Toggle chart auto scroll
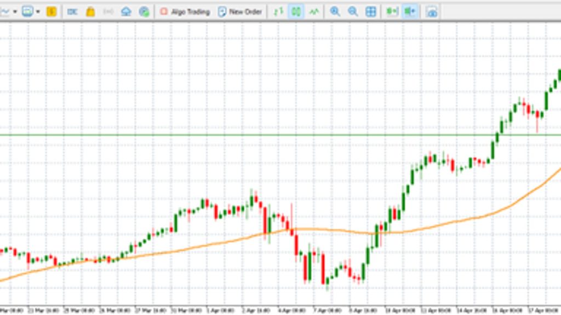 tap(392, 11)
